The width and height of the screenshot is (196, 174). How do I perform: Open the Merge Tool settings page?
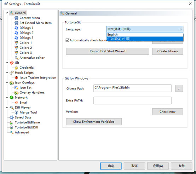click(28, 112)
